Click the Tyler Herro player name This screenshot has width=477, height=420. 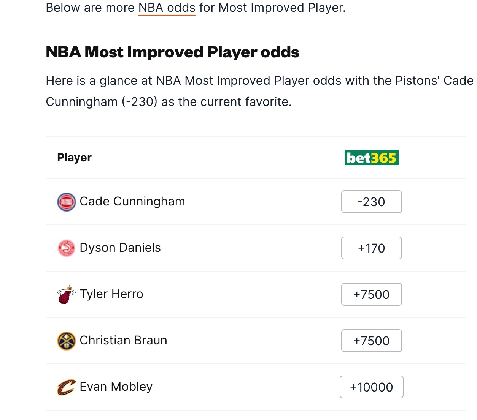coord(111,294)
